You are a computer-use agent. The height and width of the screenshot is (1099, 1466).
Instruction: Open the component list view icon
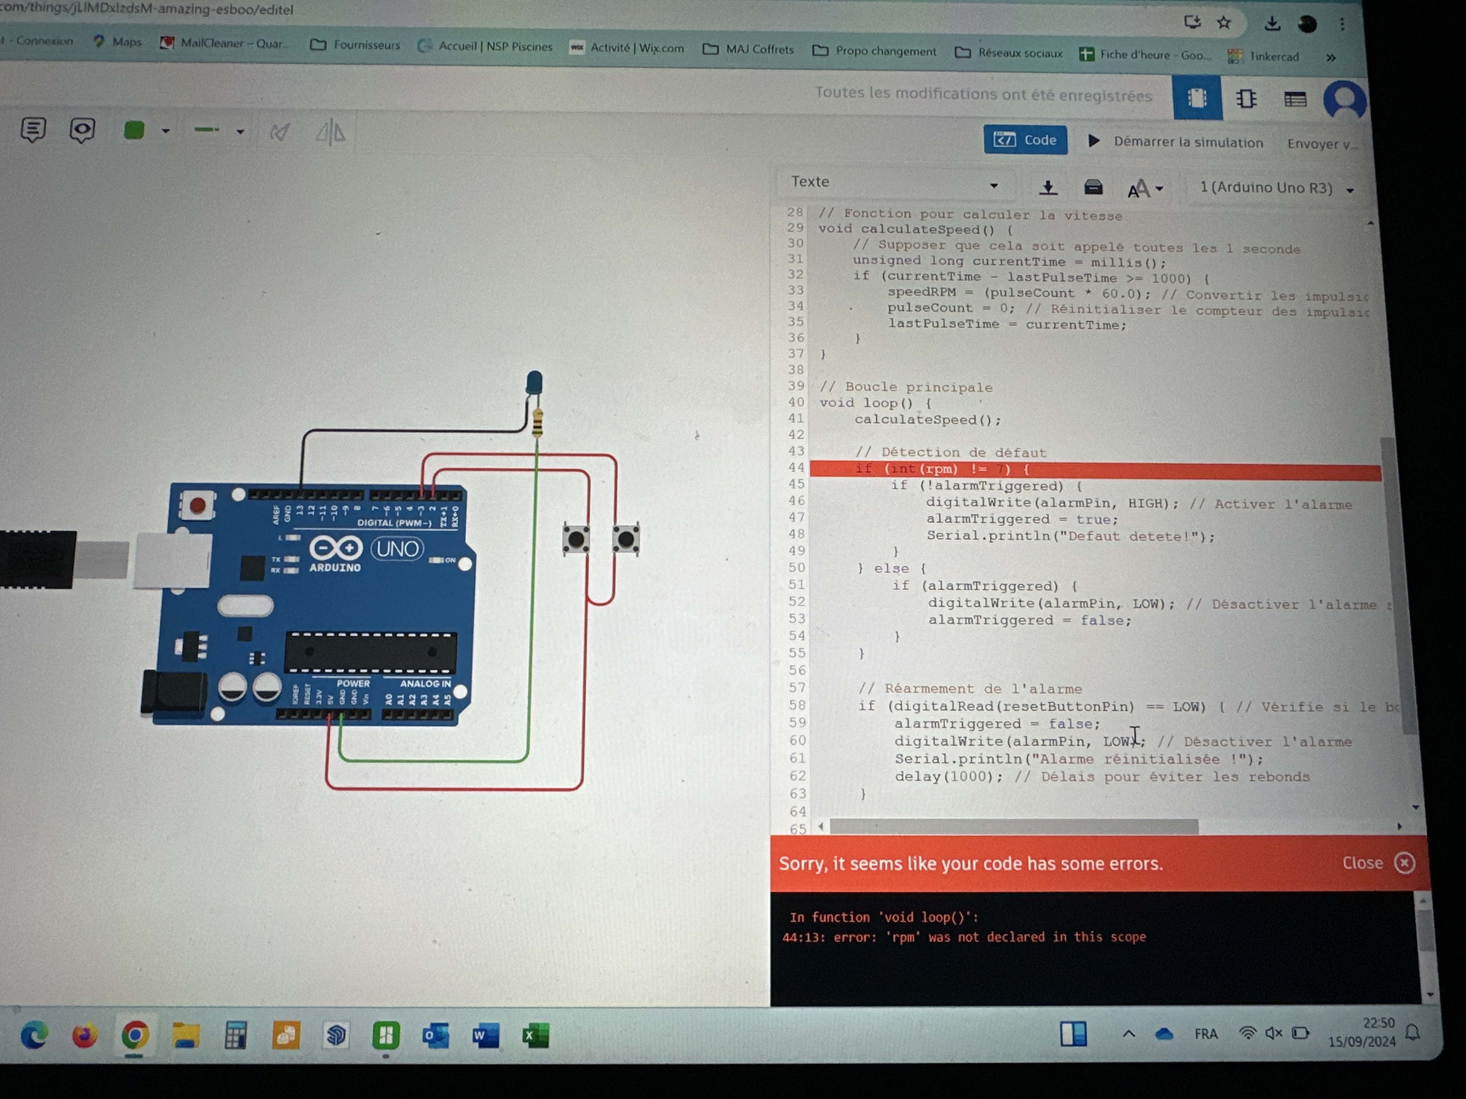click(1295, 100)
